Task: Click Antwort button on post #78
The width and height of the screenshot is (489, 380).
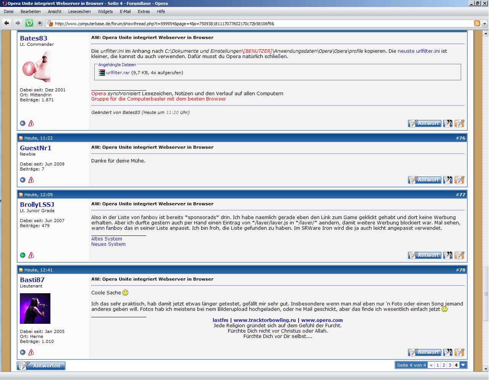Action: (424, 352)
